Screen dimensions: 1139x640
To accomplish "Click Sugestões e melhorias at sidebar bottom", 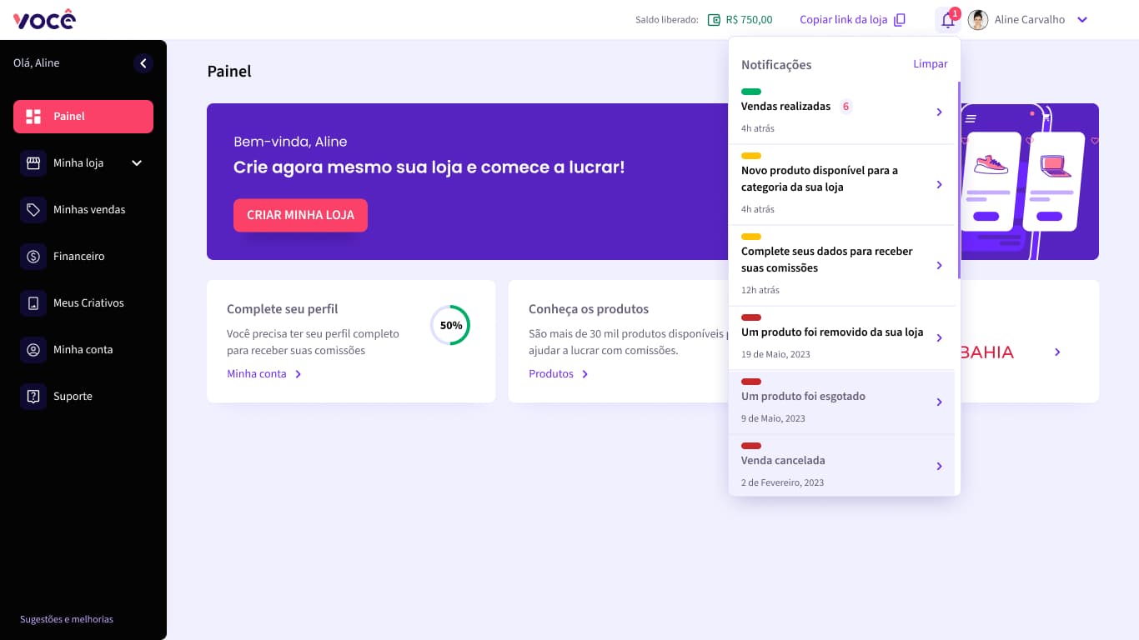I will [67, 619].
